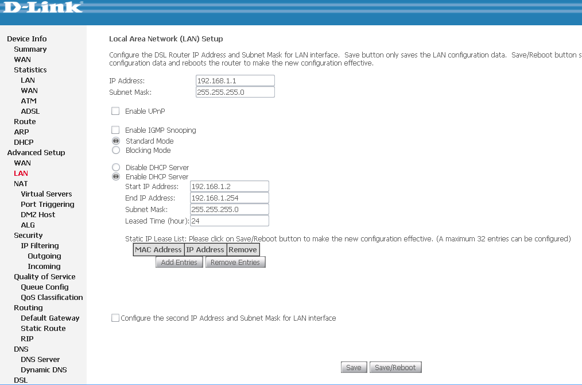Open the Summary page
This screenshot has height=385, width=582.
(30, 49)
